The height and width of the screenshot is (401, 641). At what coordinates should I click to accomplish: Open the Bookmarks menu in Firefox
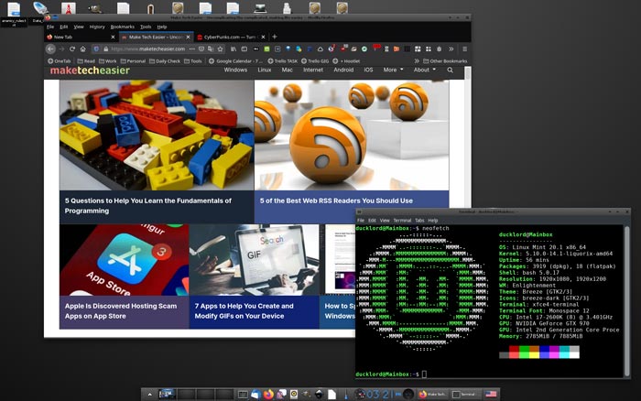click(122, 27)
